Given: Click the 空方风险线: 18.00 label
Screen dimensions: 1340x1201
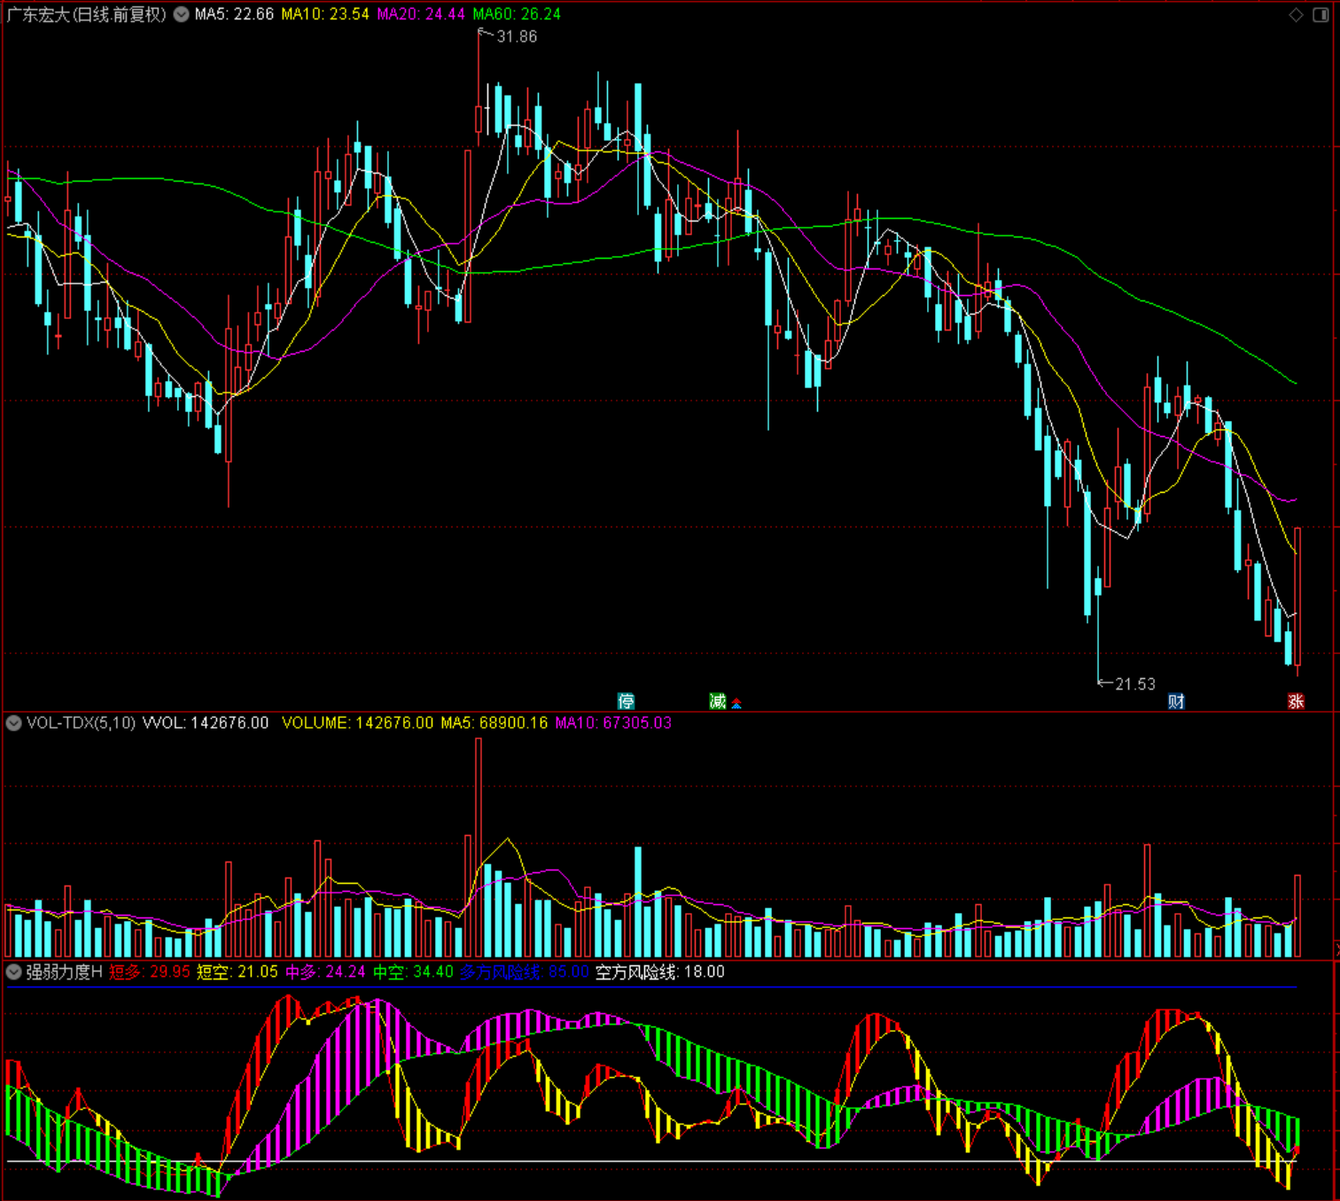Looking at the screenshot, I should coord(660,971).
